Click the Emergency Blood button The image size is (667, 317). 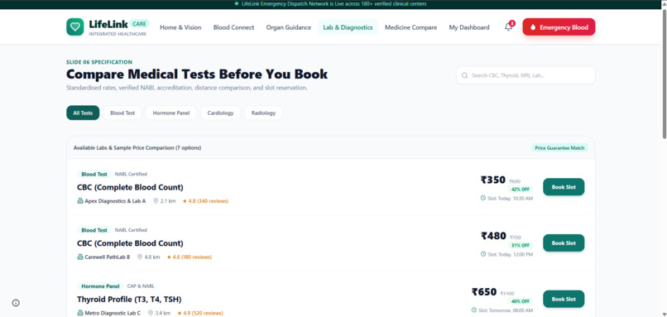pos(559,26)
